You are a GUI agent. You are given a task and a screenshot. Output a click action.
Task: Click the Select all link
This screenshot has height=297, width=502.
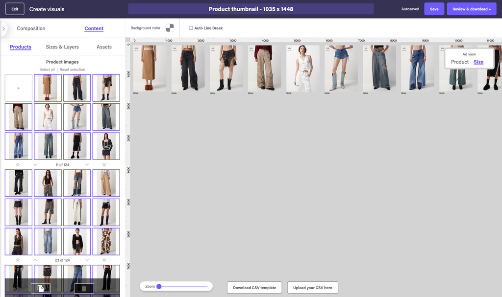(47, 69)
